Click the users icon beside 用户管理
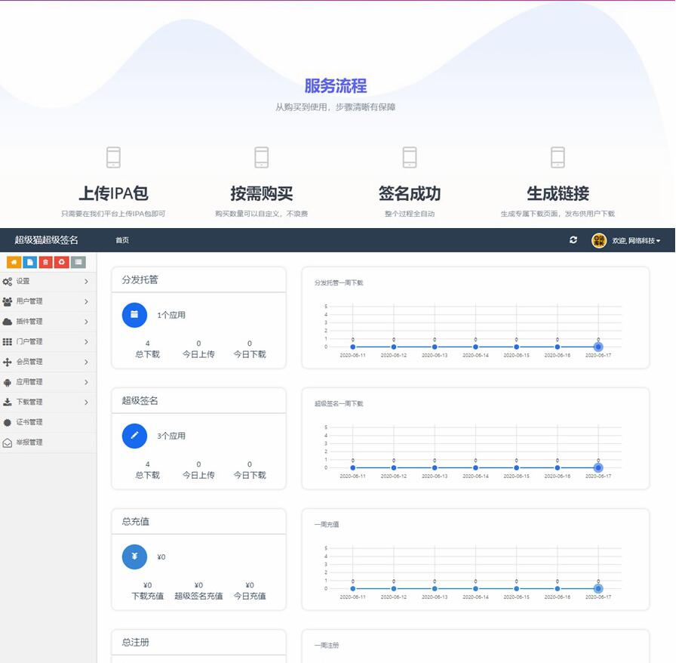Image resolution: width=685 pixels, height=663 pixels. point(8,302)
